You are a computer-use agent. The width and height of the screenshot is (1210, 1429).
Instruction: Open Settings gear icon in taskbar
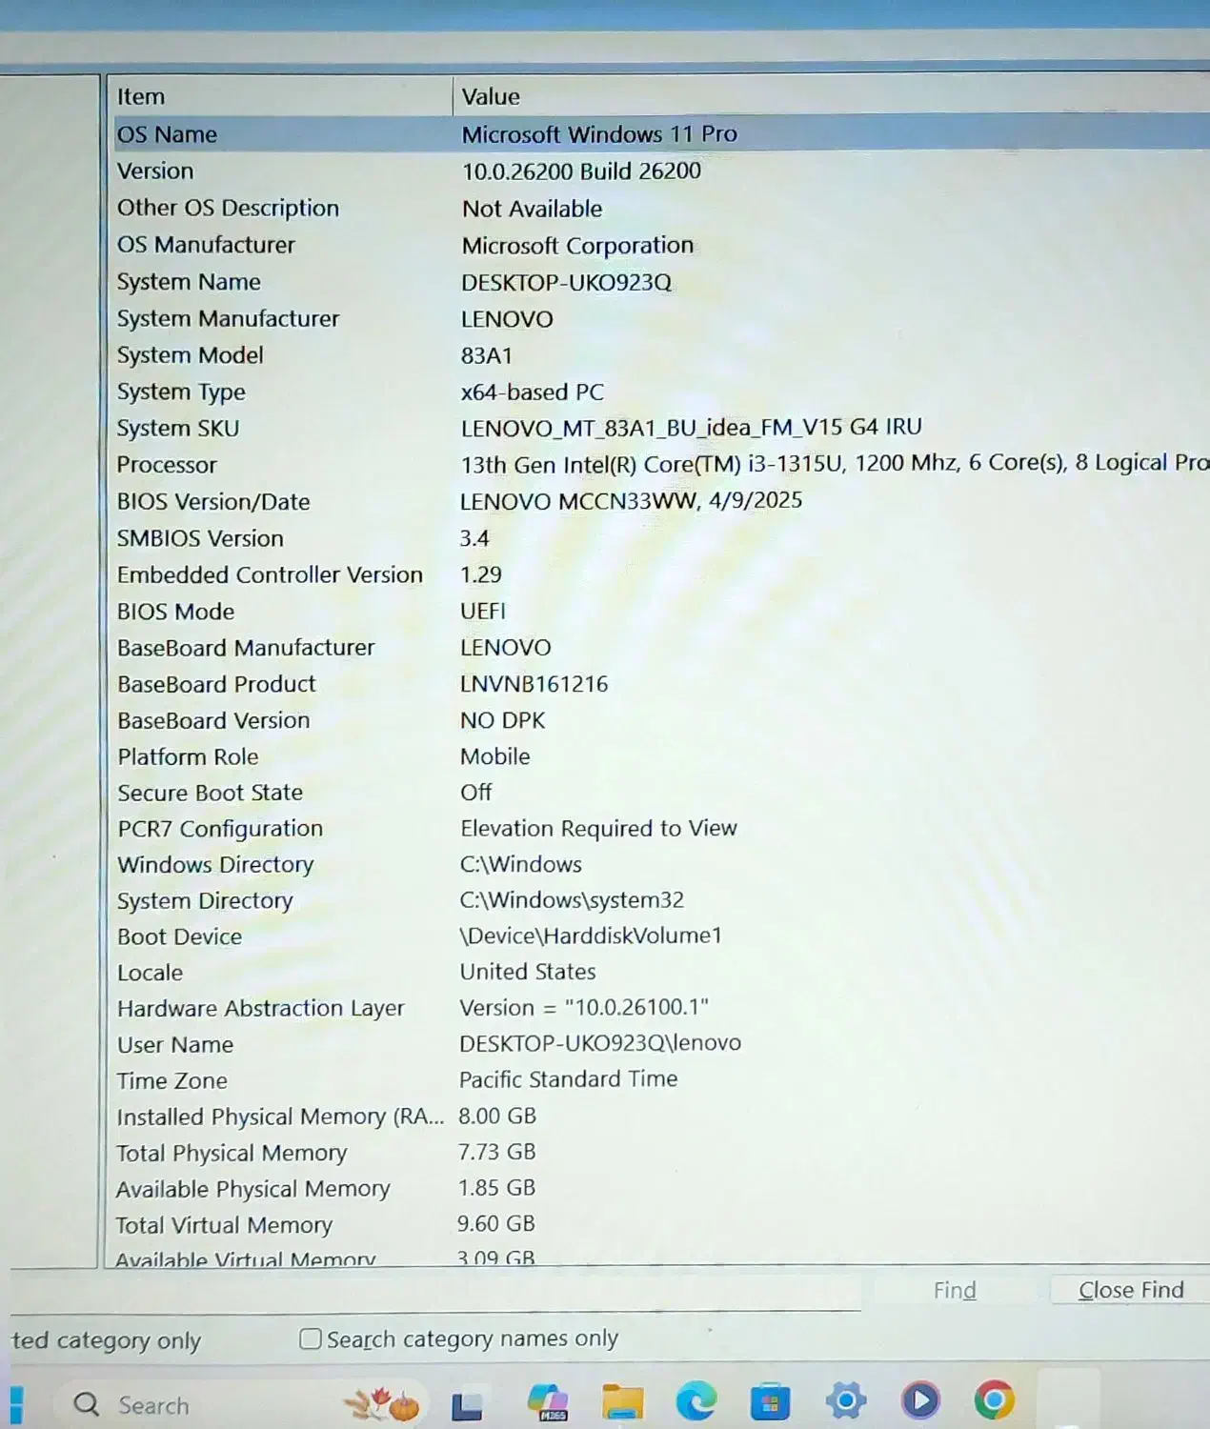846,1400
